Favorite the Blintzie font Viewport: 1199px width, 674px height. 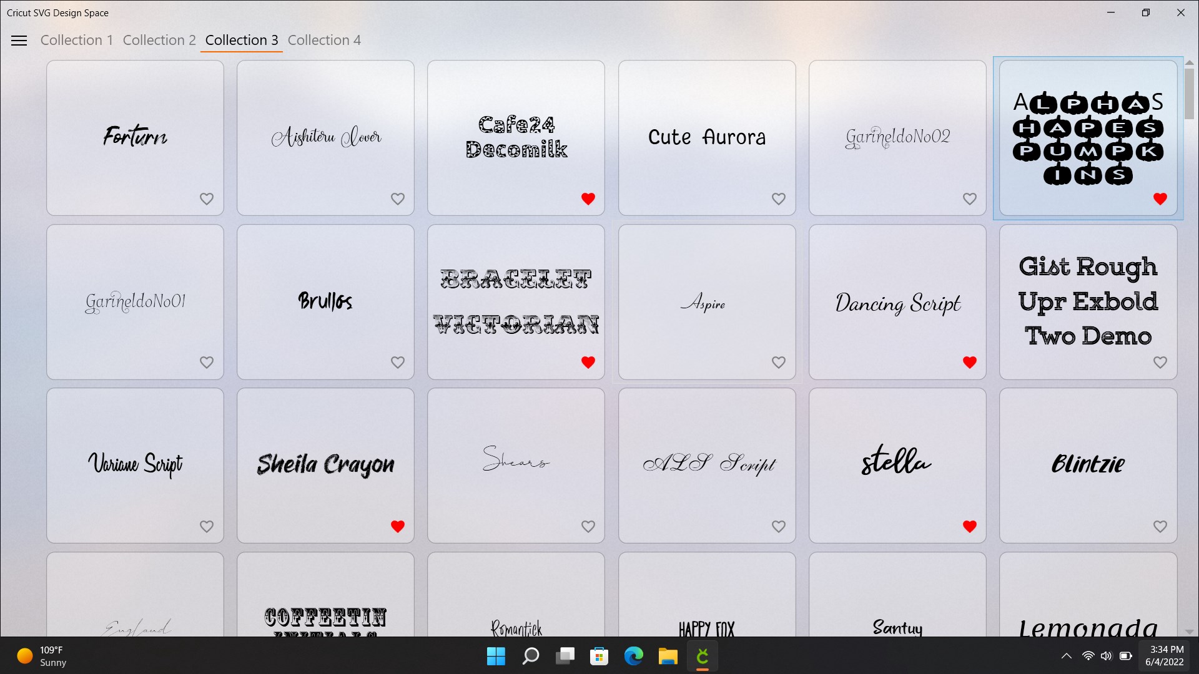click(x=1160, y=526)
